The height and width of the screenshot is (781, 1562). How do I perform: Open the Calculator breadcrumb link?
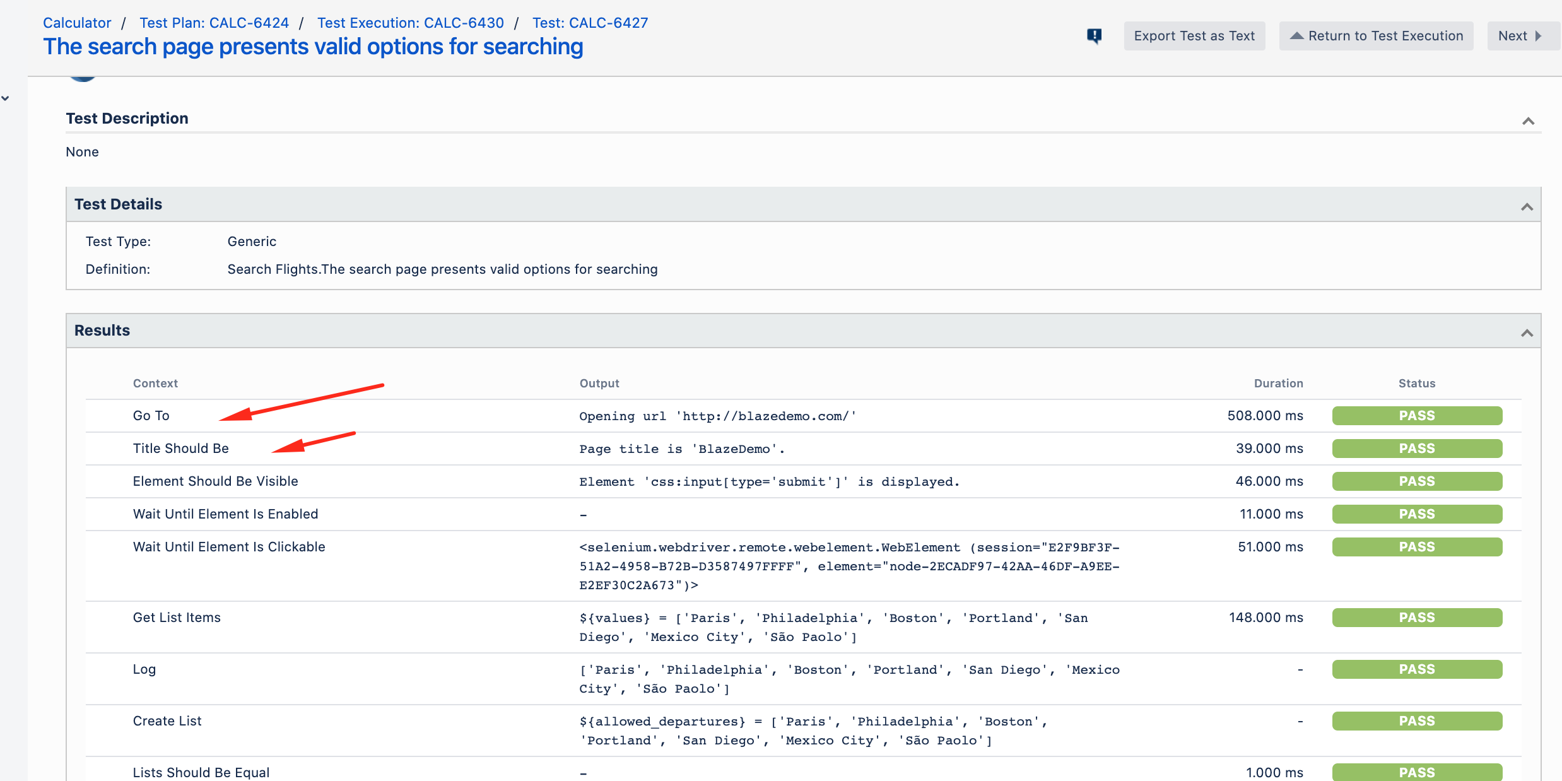pyautogui.click(x=77, y=23)
